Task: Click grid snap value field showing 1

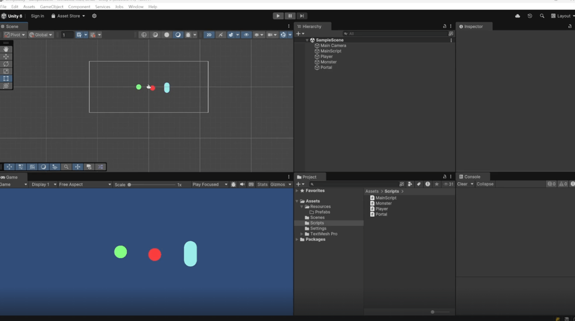Action: 67,35
